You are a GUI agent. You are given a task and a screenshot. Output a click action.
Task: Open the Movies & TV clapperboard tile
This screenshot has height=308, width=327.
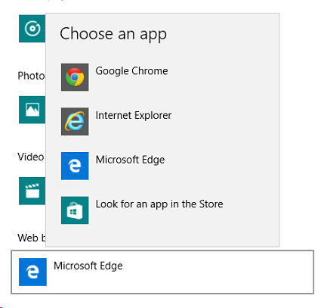pyautogui.click(x=32, y=191)
